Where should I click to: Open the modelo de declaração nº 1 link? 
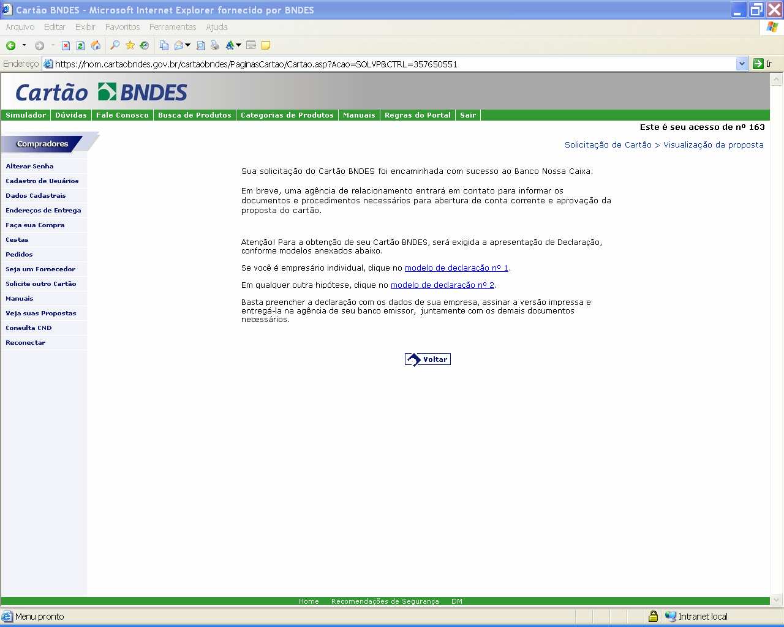click(456, 268)
